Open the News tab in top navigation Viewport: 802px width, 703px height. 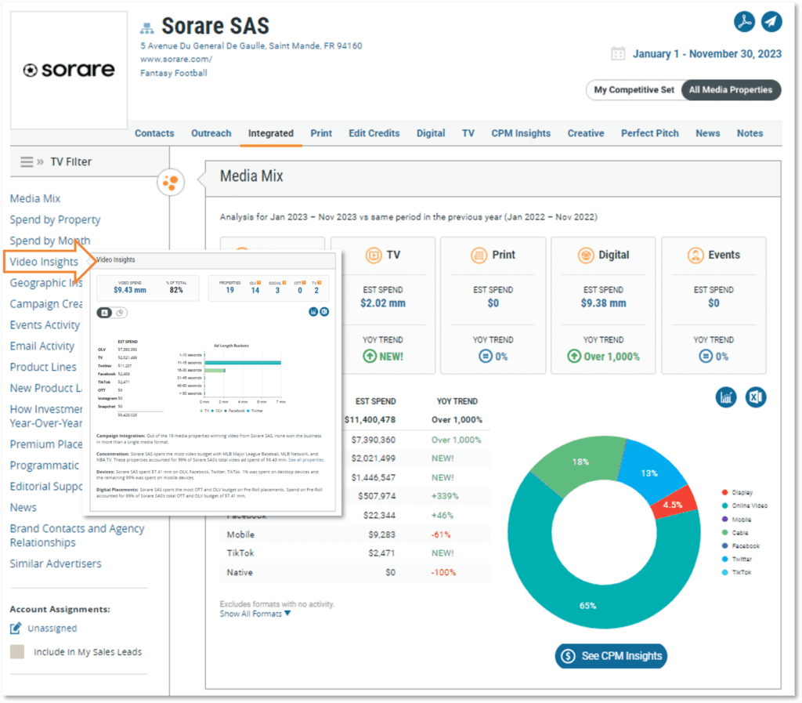click(x=707, y=133)
